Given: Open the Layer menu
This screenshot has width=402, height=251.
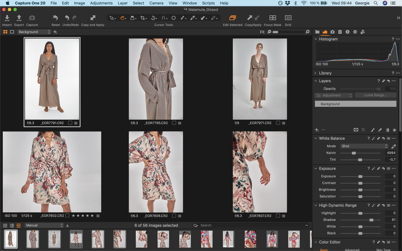Looking at the screenshot, I should [123, 3].
